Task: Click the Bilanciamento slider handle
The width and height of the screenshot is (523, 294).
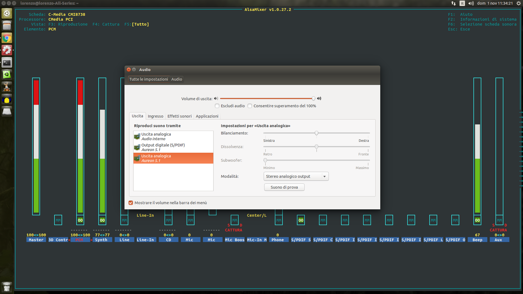Action: click(x=317, y=133)
